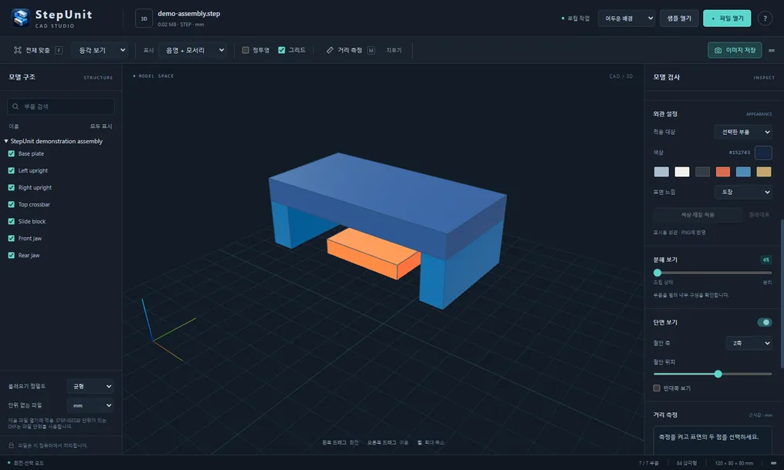
Task: Click the 파일 열기 button
Action: (727, 18)
